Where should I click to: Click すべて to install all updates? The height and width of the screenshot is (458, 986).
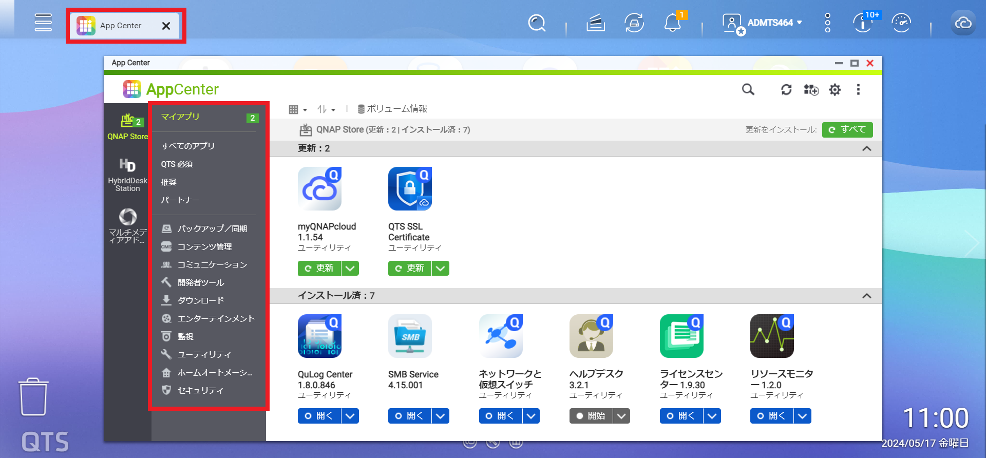click(x=847, y=130)
